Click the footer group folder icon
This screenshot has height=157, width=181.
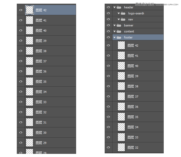[119, 37]
